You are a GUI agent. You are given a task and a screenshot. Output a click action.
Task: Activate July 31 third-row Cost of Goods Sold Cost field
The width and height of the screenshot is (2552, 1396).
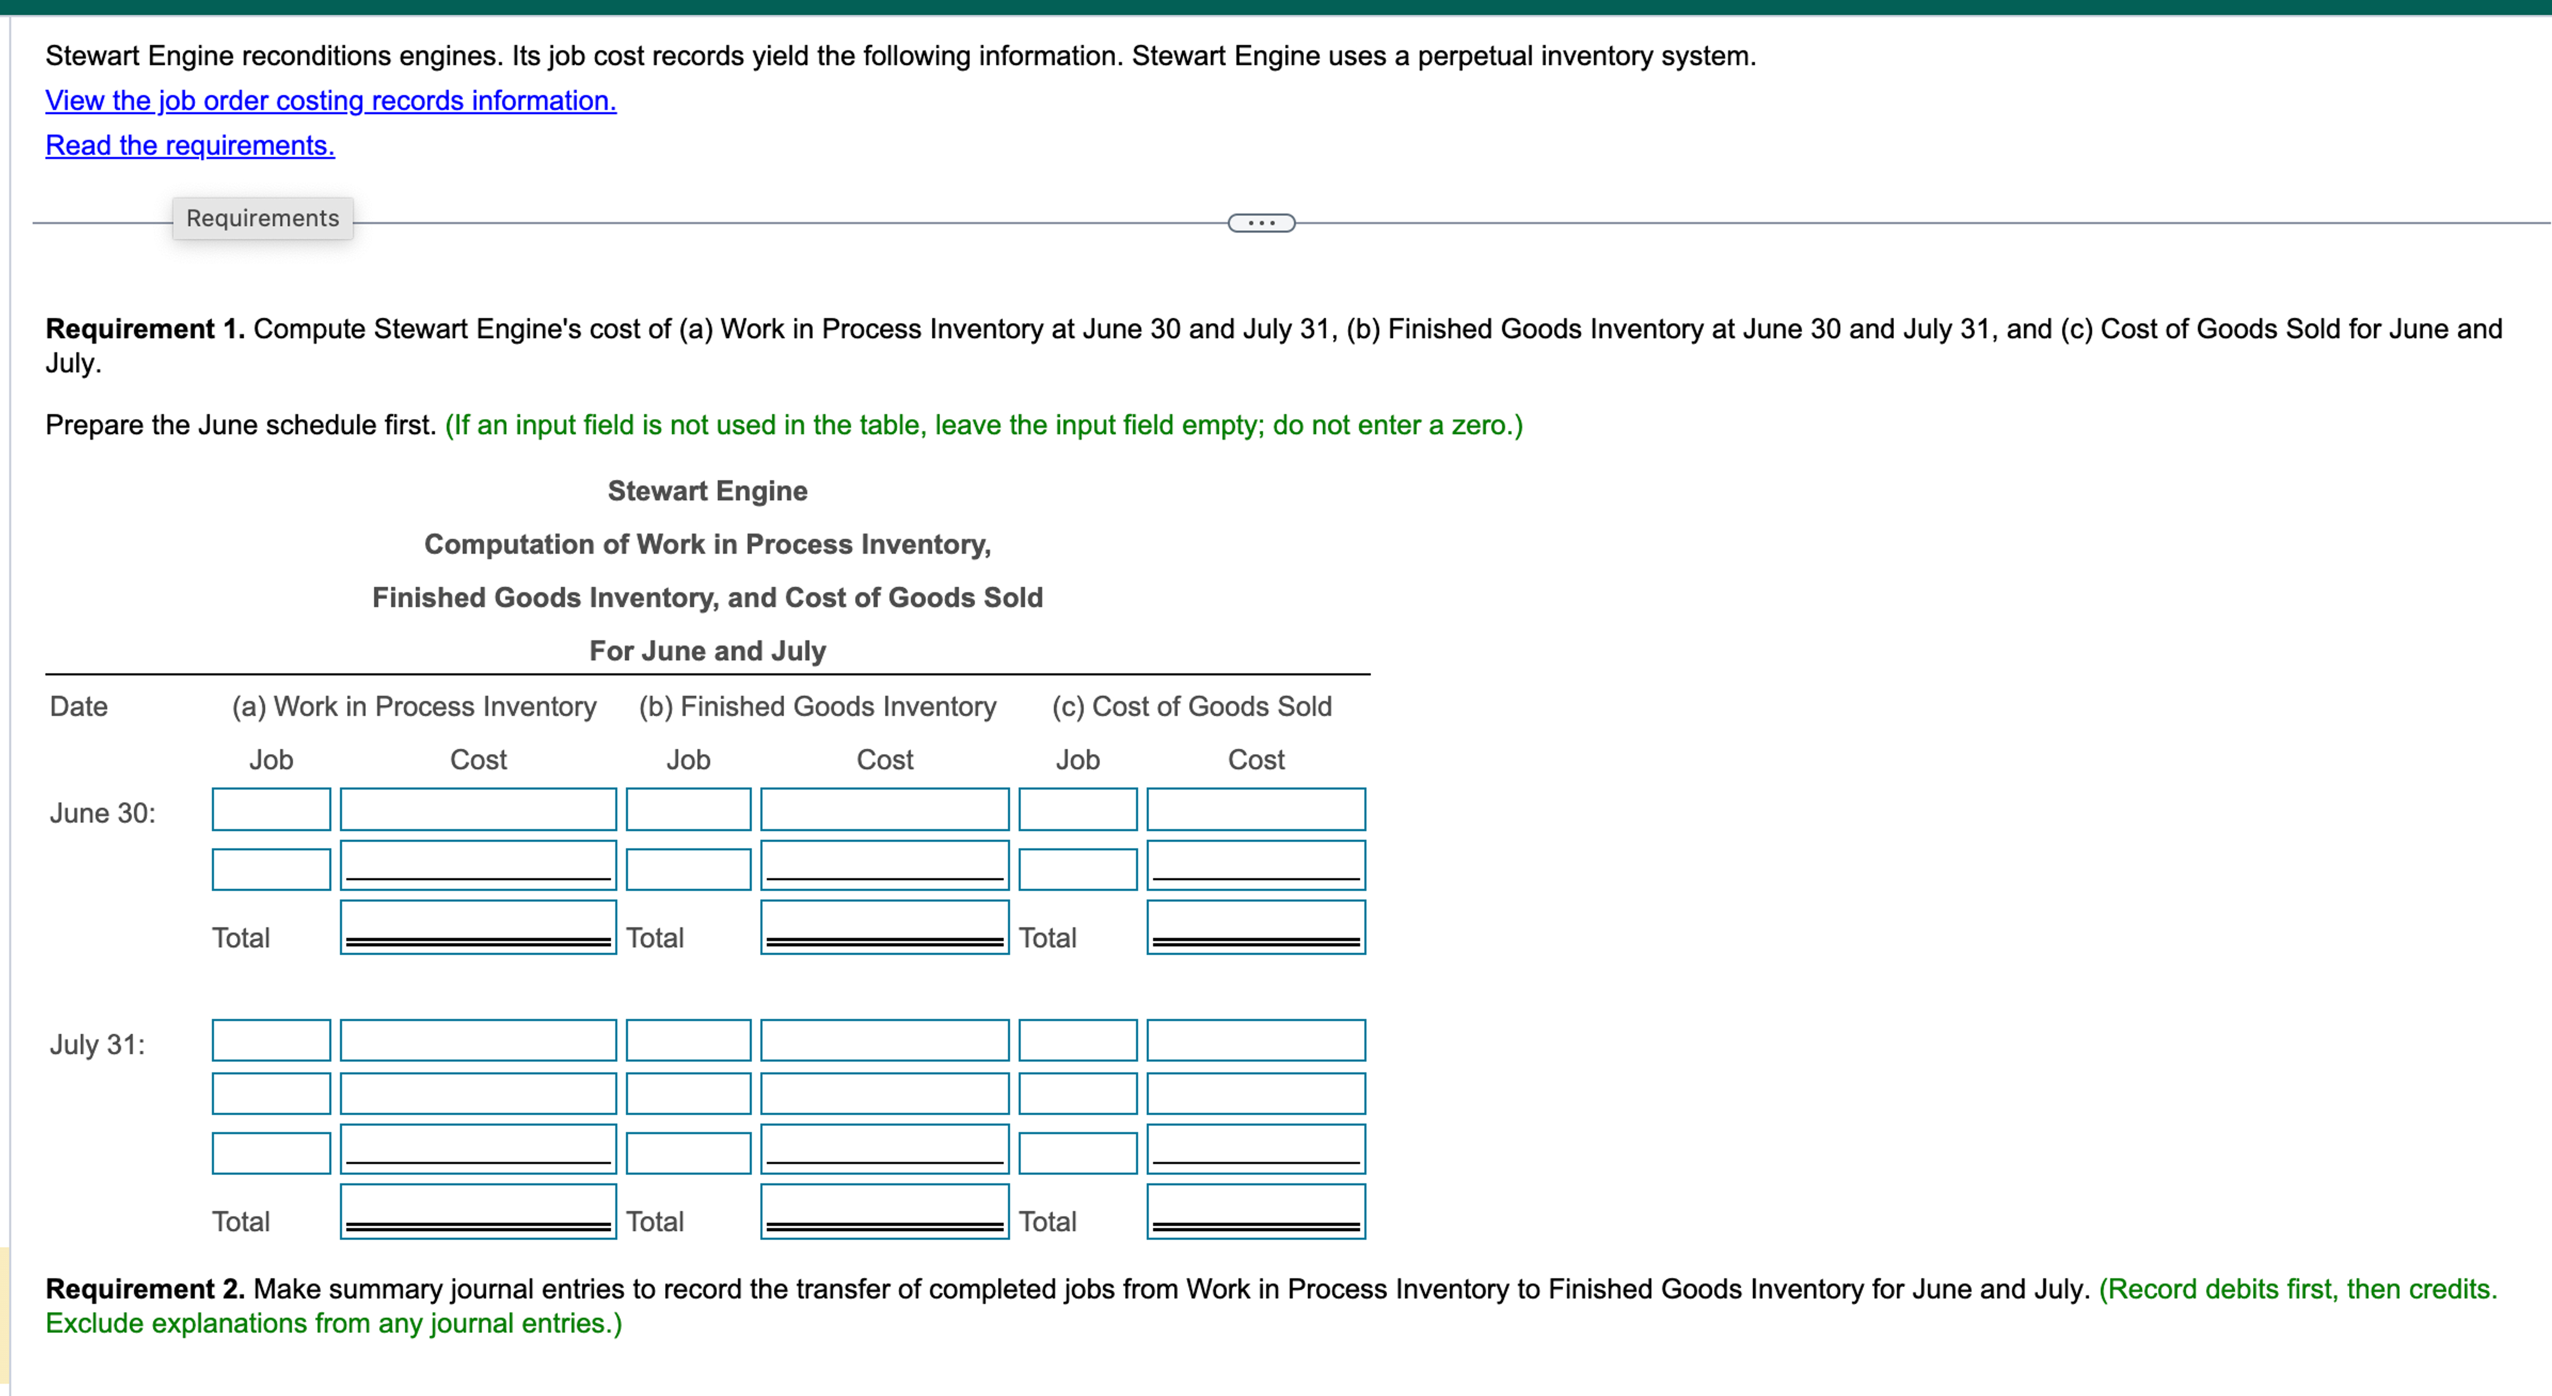coord(1256,1150)
